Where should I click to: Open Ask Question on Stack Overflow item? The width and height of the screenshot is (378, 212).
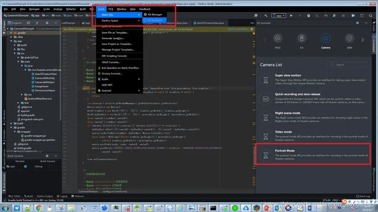119,68
